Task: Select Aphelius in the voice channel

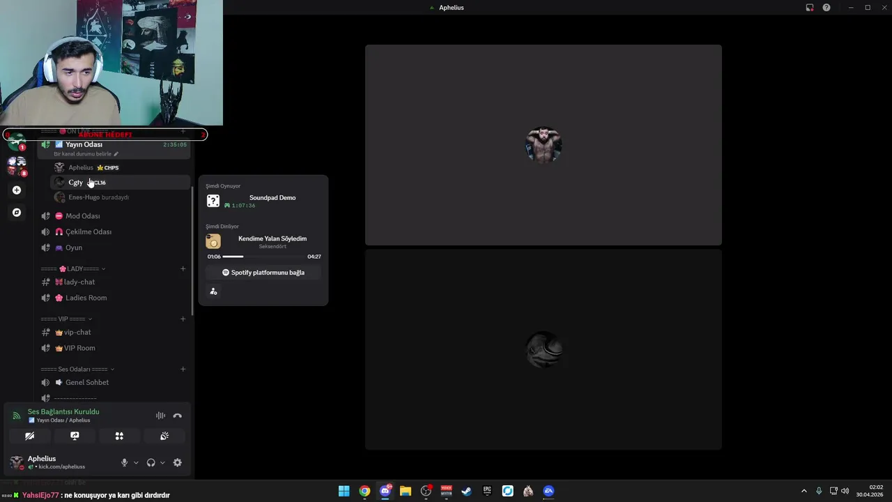Action: click(120, 167)
